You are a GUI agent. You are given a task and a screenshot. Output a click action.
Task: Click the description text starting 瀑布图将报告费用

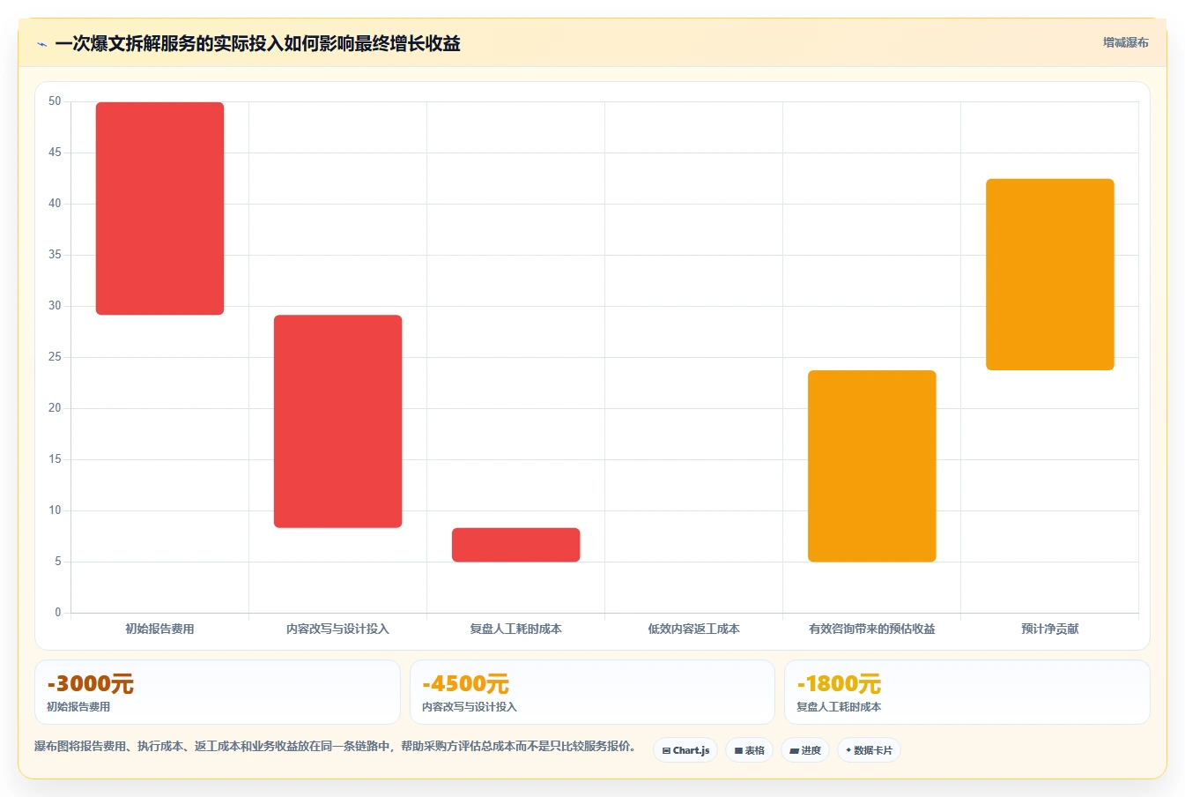[335, 746]
